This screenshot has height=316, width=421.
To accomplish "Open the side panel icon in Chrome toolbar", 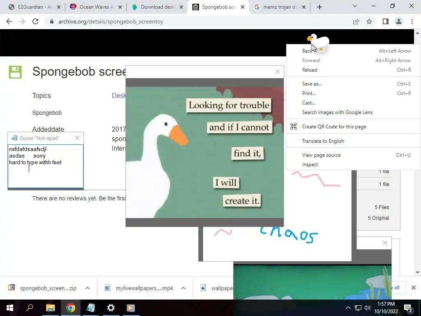I will (x=386, y=21).
